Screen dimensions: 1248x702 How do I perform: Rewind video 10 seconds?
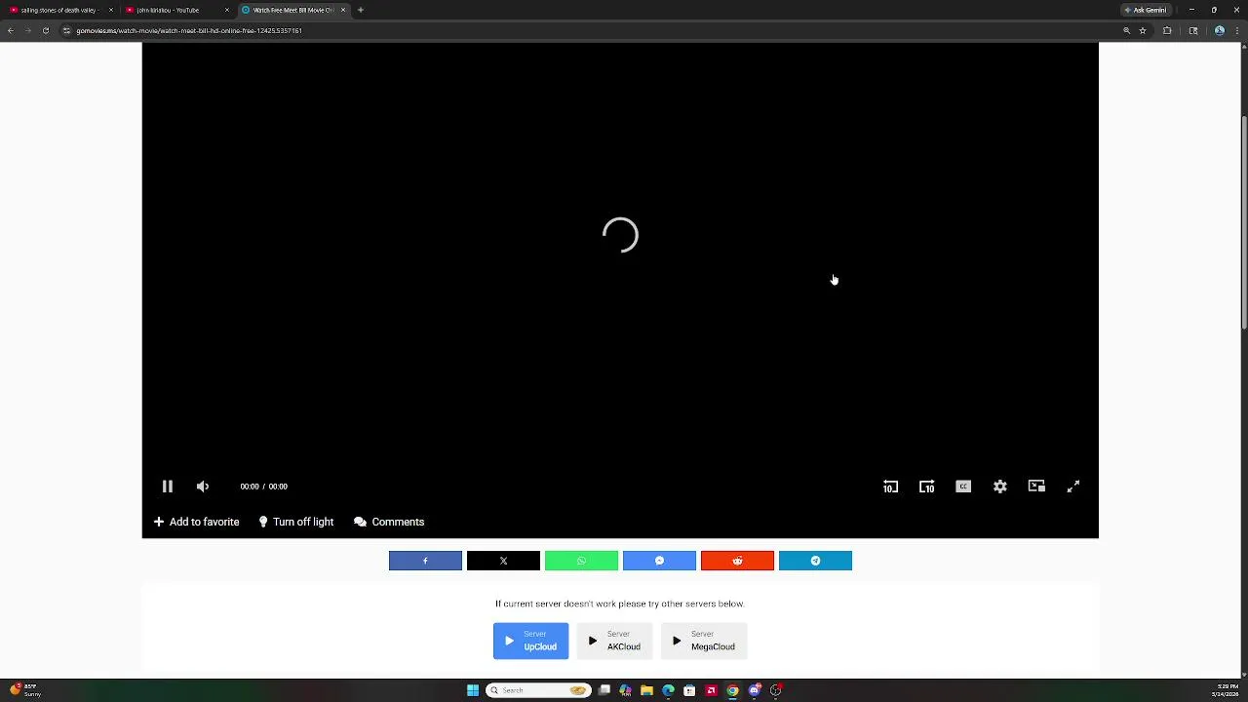pyautogui.click(x=890, y=487)
